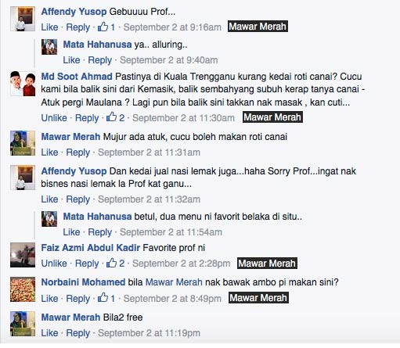Click Mawar Merah mention in Norbaini's comment
Viewport: 400px width, 348px height.
pyautogui.click(x=174, y=282)
